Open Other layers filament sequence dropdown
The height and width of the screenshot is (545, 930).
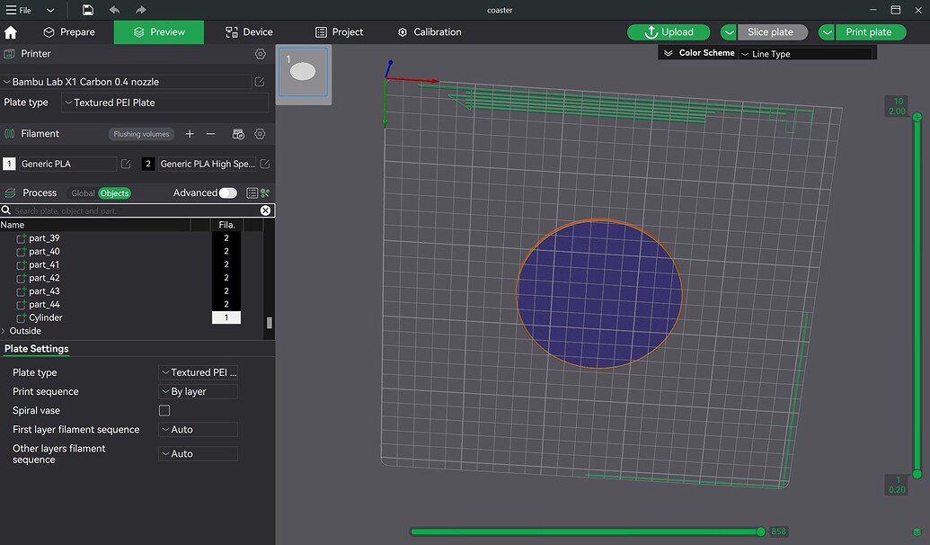pos(198,454)
